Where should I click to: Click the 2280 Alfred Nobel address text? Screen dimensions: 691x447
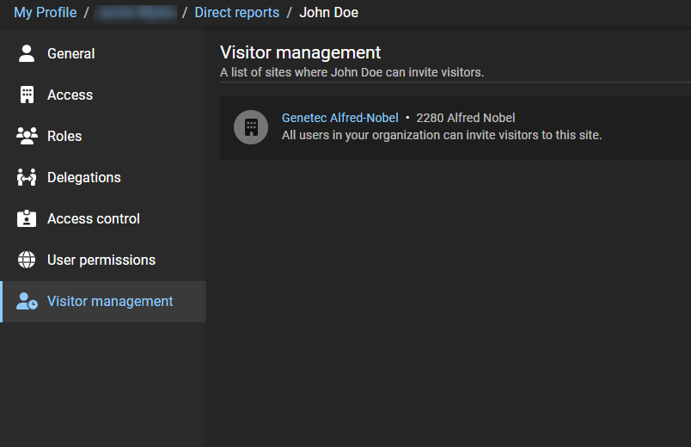pos(465,118)
